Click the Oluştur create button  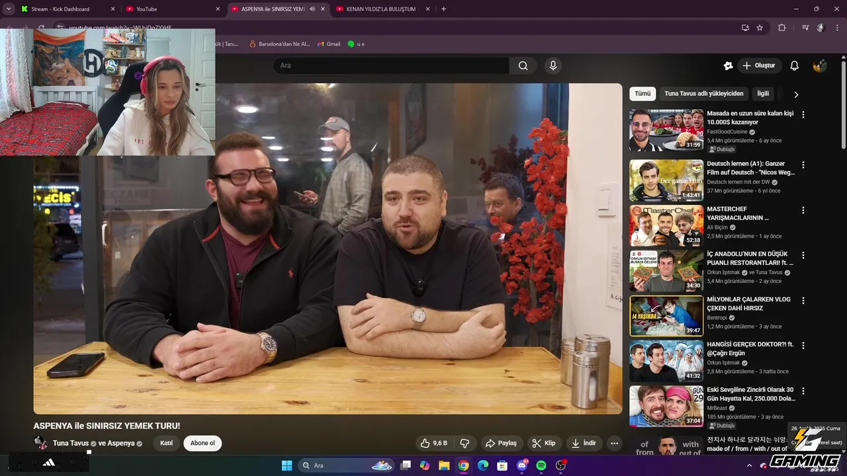click(x=759, y=65)
